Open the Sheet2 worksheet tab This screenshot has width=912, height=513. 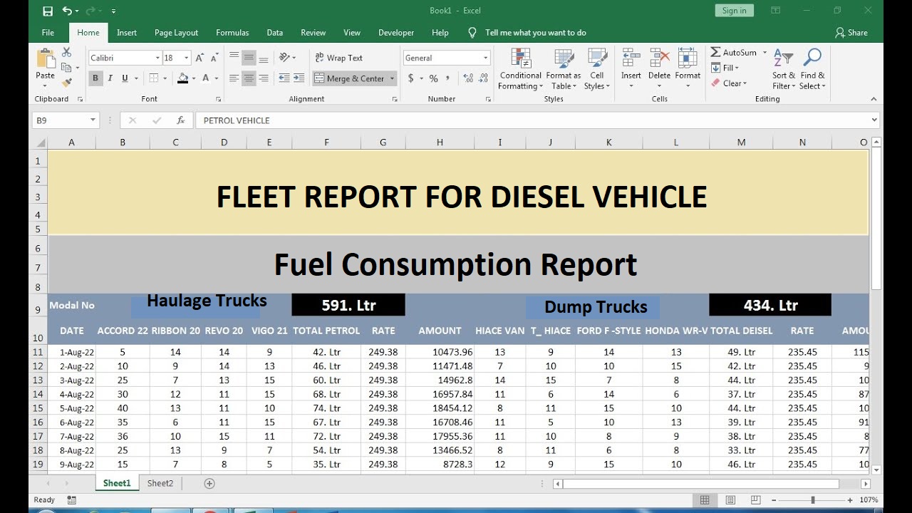point(160,482)
